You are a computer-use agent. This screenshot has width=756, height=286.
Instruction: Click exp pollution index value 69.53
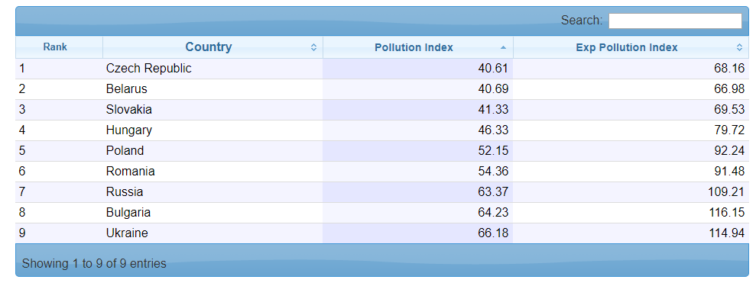tap(729, 110)
